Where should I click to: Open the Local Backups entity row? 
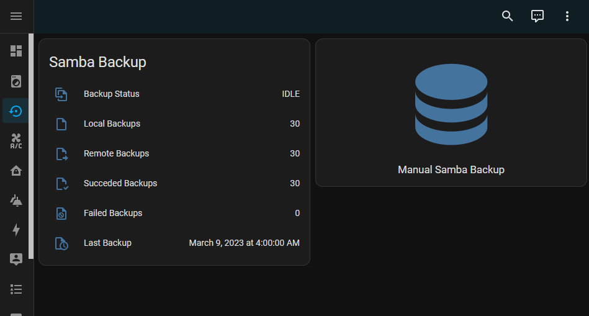click(174, 124)
